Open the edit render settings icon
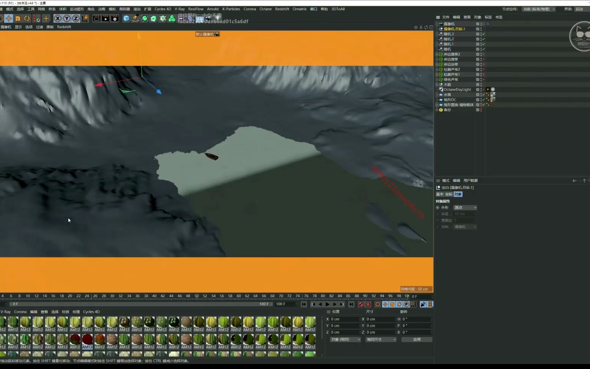Viewport: 590px width, 369px height. click(x=115, y=18)
